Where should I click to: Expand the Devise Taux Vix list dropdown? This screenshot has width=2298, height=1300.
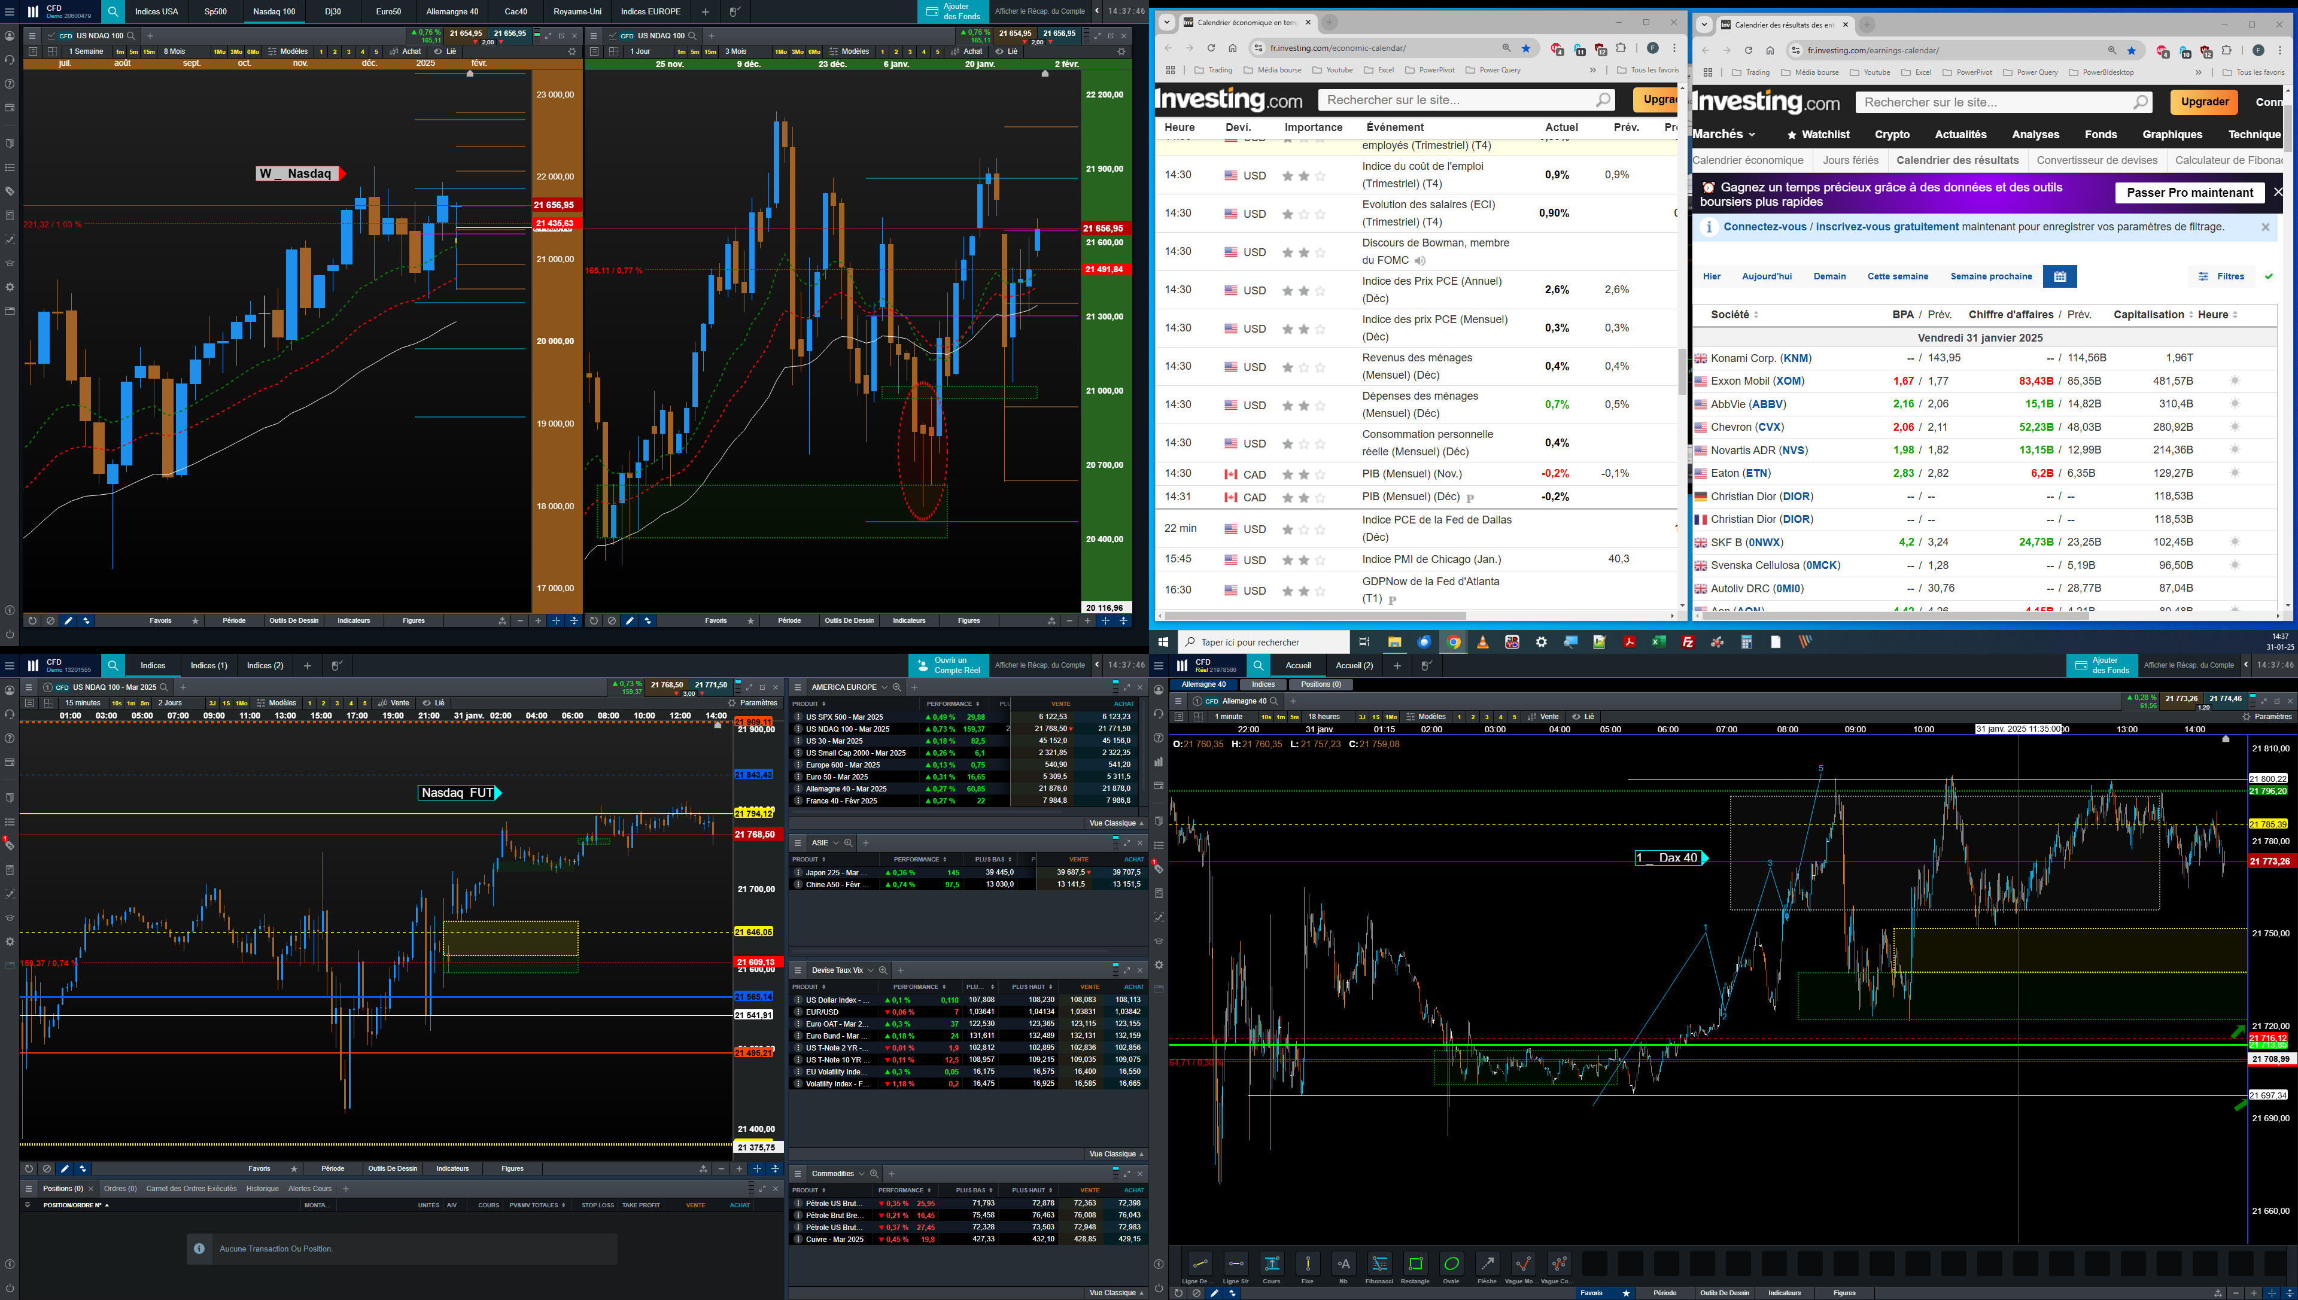point(870,970)
